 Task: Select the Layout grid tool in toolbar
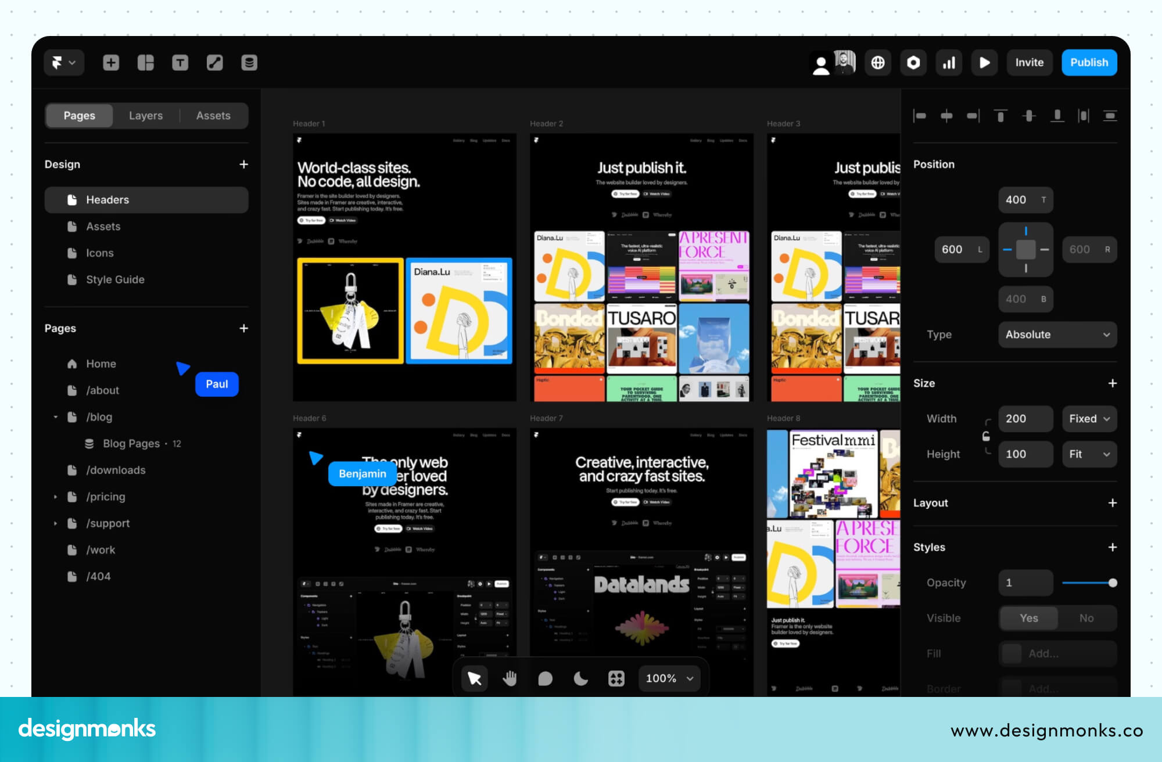146,63
